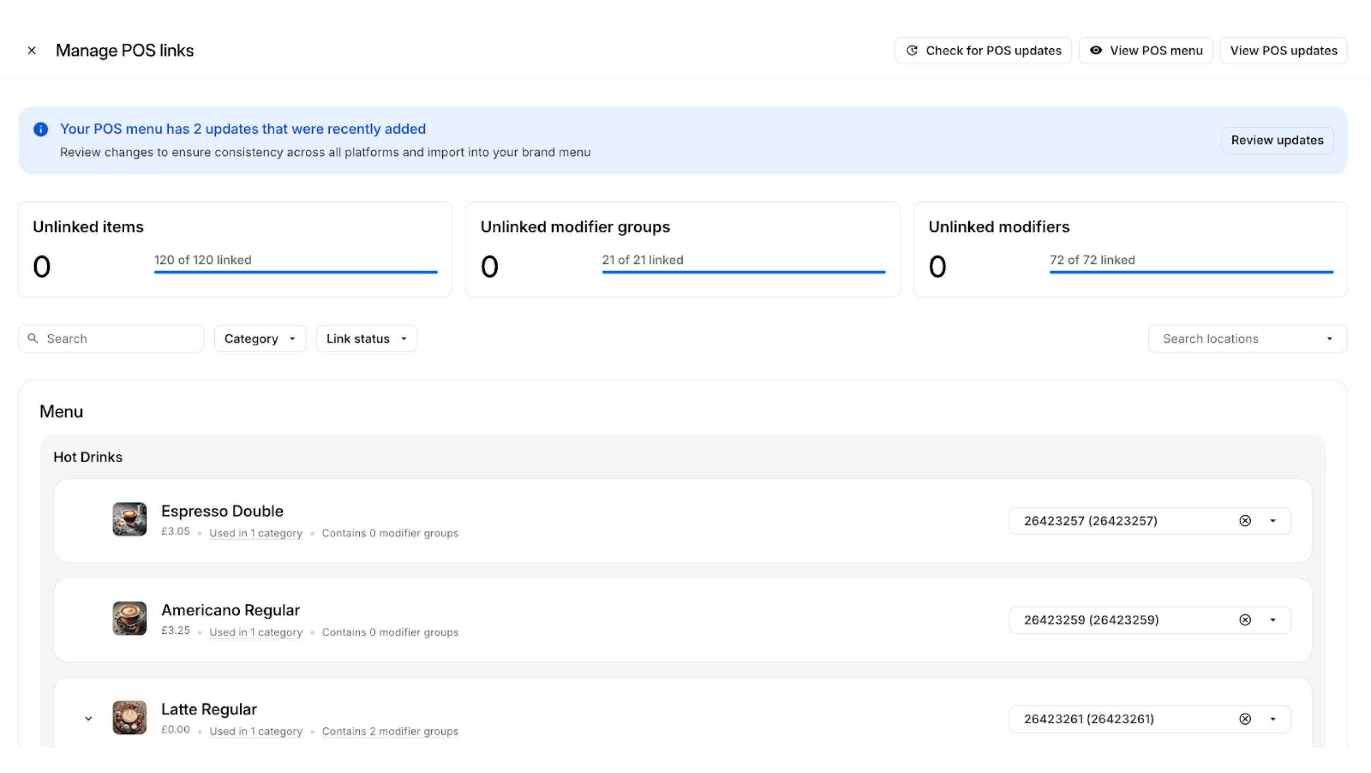The width and height of the screenshot is (1371, 773).
Task: Remove the Latte Regular POS link
Action: [x=1245, y=719]
